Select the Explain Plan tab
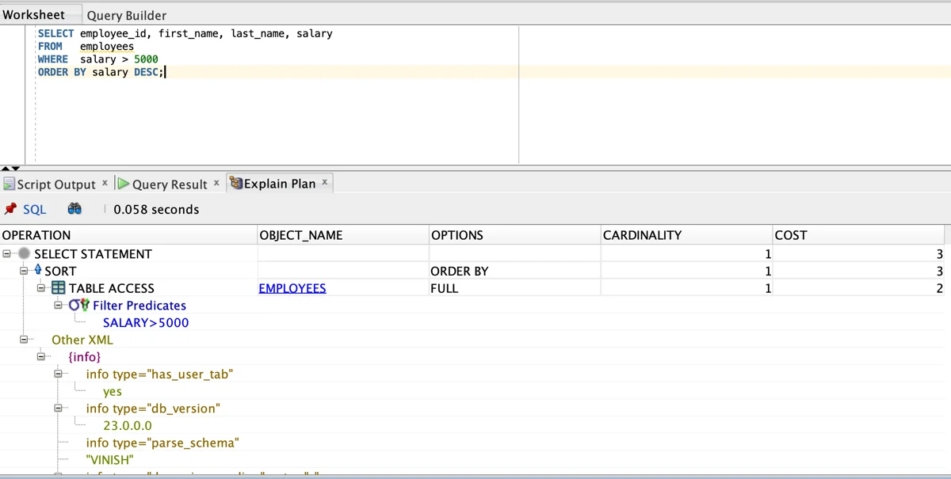This screenshot has height=479, width=951. [x=280, y=184]
